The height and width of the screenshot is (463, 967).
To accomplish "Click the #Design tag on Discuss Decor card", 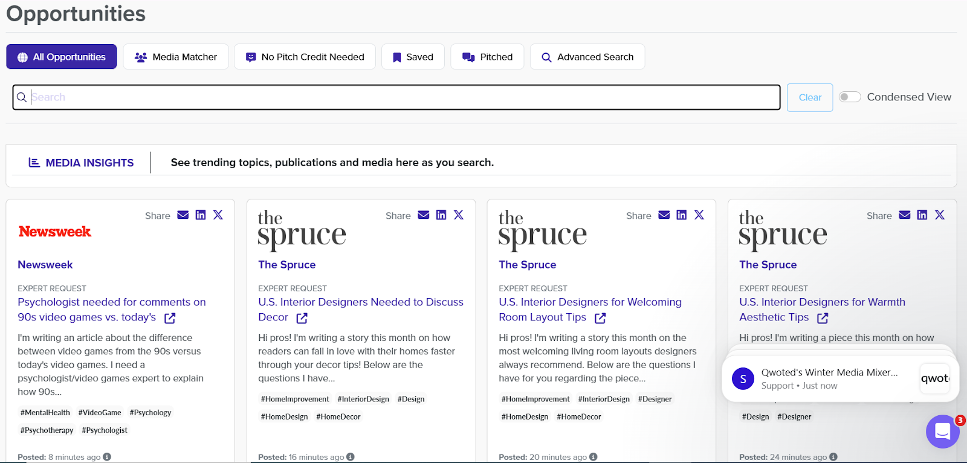I will (411, 399).
